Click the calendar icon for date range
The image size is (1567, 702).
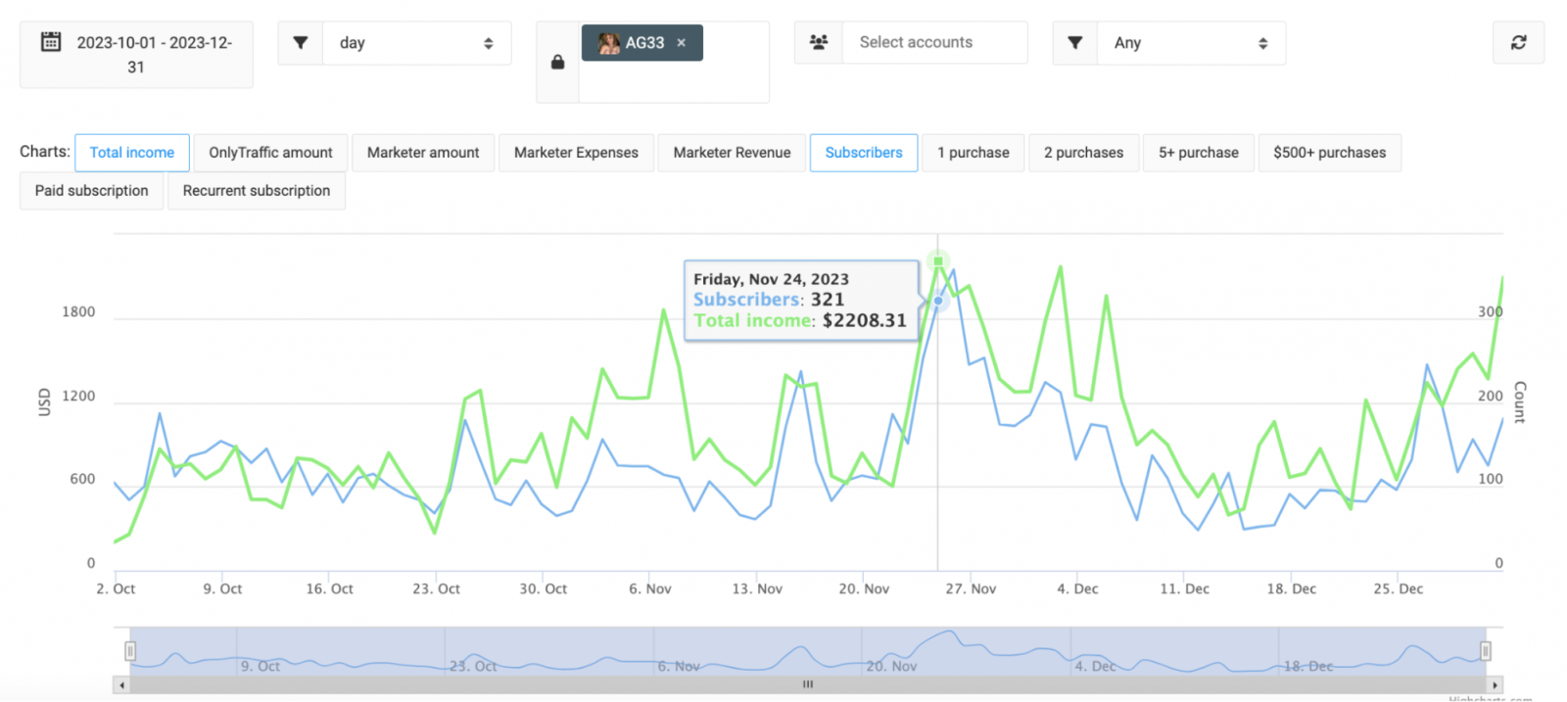click(51, 42)
